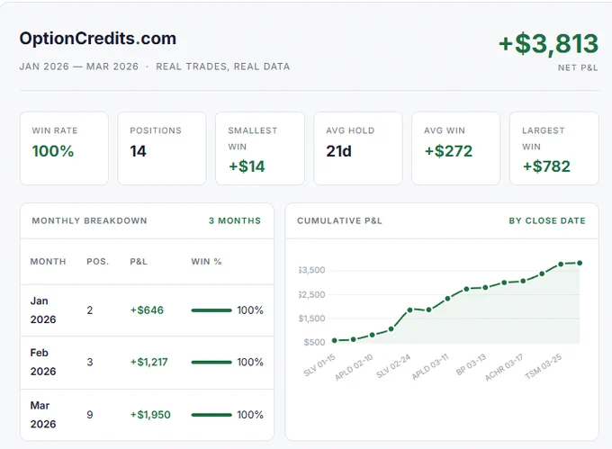Click the SLV 02-24 axis label
The image size is (612, 449).
tap(393, 366)
